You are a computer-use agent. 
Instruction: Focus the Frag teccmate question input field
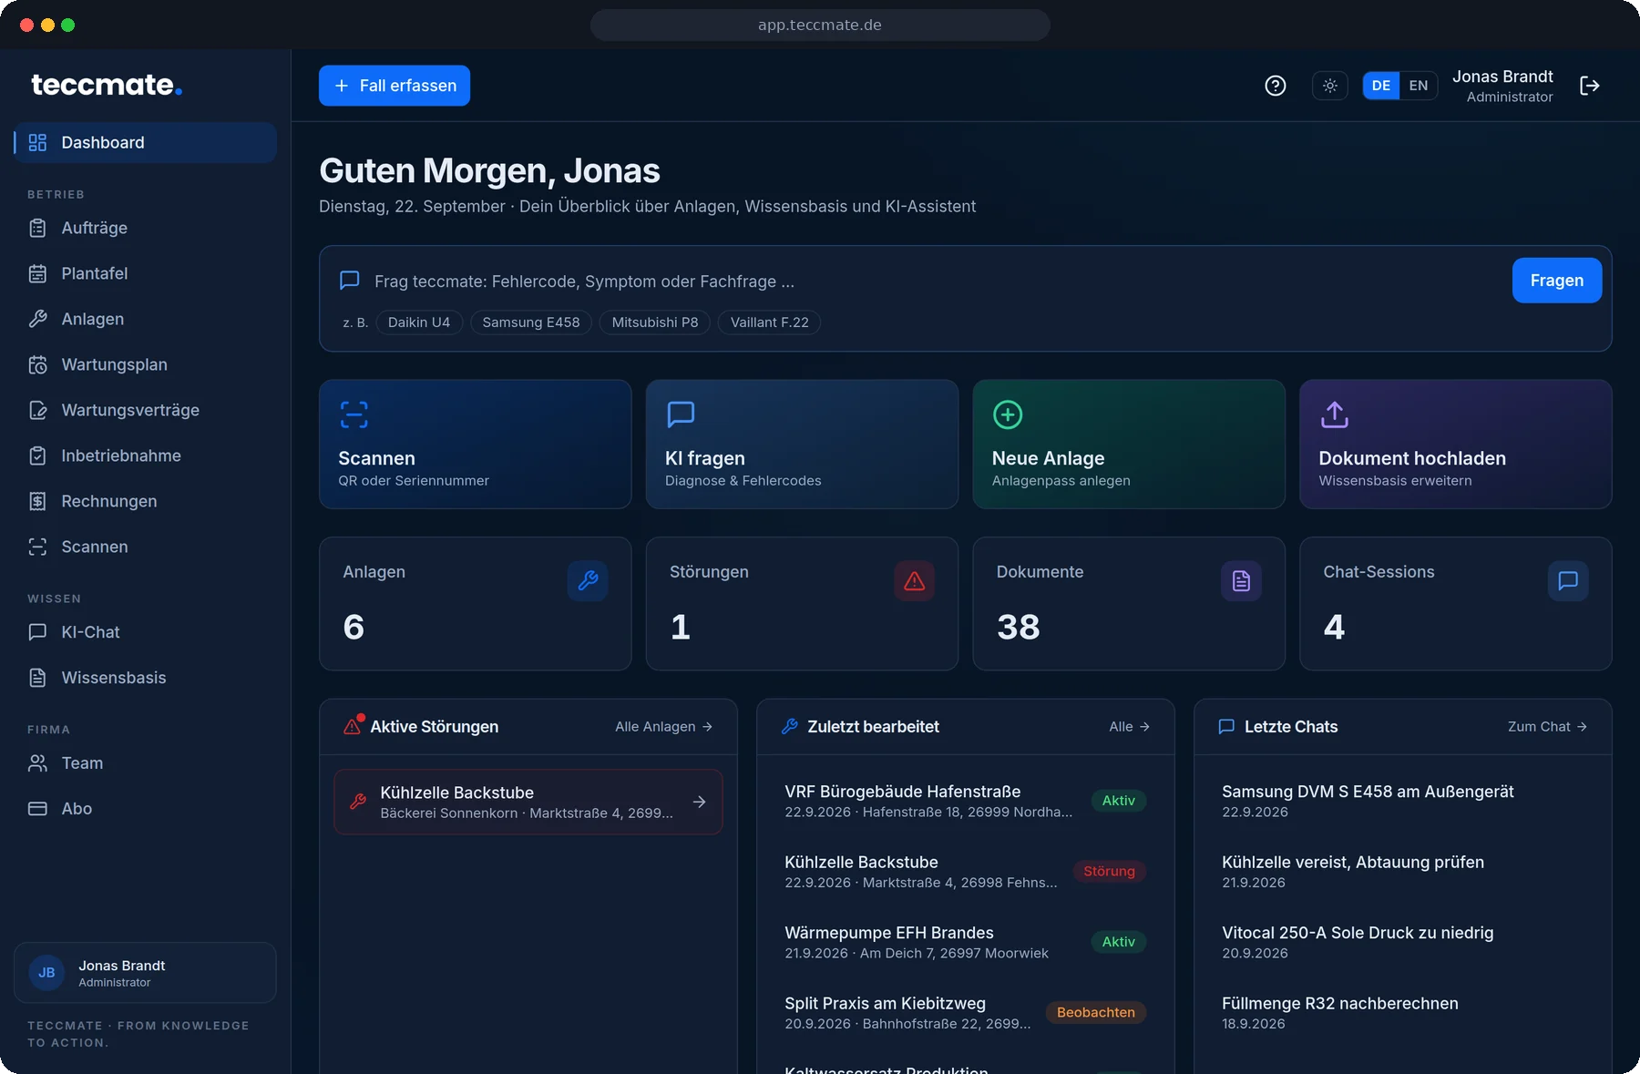(920, 281)
